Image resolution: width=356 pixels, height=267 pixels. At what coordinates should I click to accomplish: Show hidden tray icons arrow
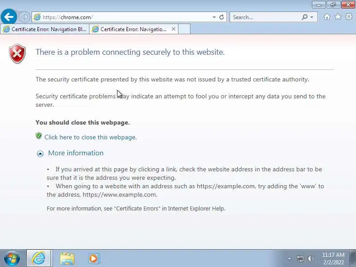click(x=289, y=259)
